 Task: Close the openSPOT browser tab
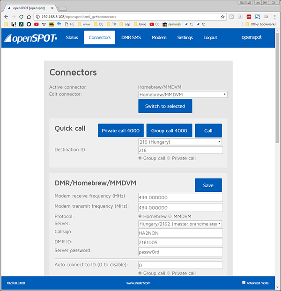click(52, 8)
